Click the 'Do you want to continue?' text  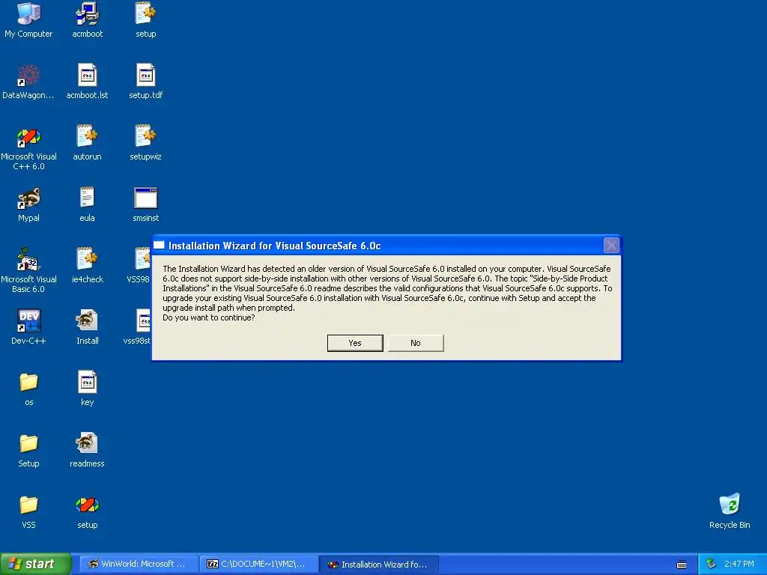tap(209, 317)
